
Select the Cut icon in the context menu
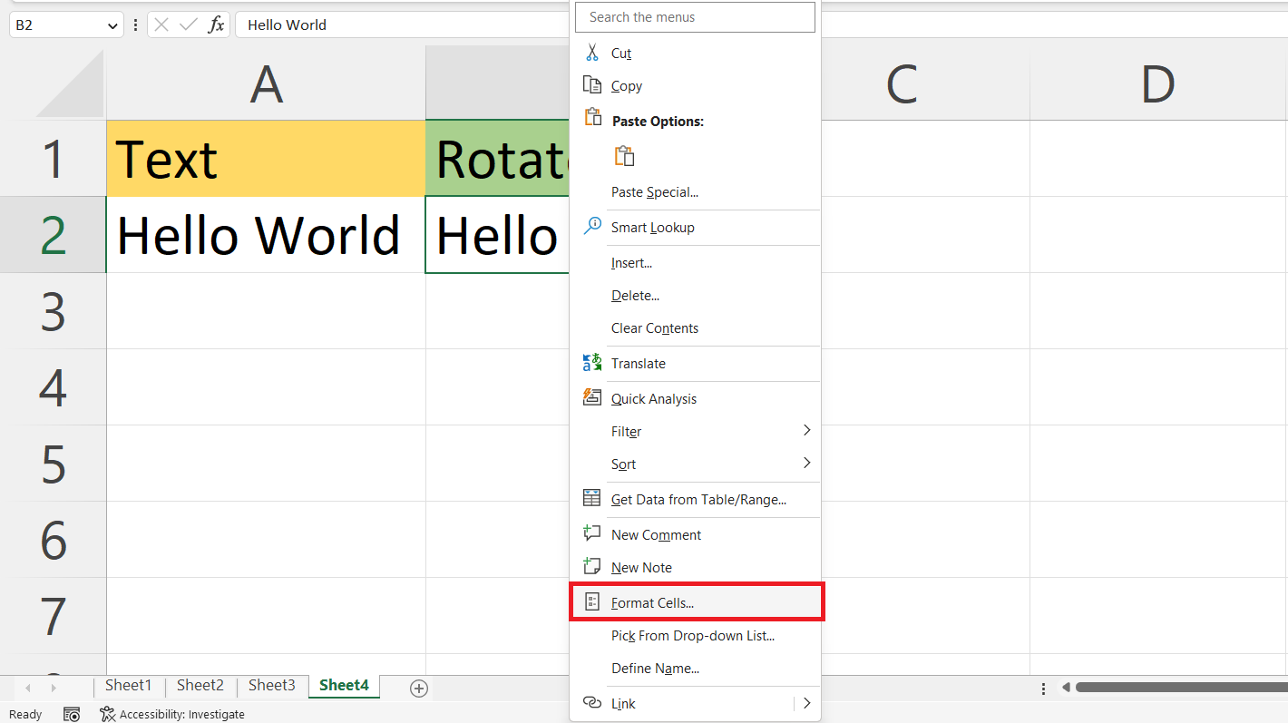pos(593,52)
